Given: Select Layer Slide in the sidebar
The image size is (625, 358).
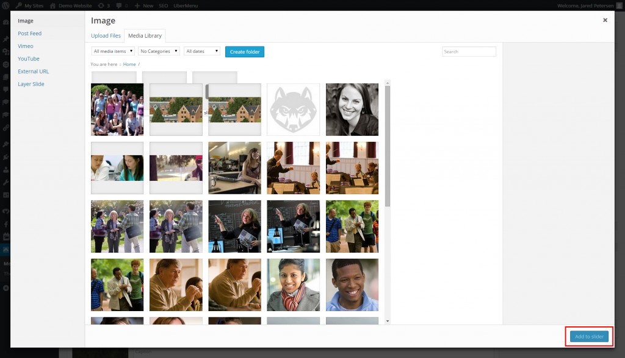Looking at the screenshot, I should tap(31, 84).
